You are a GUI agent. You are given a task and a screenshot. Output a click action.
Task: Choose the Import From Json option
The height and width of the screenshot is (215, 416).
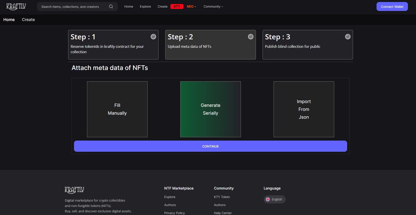coord(304,109)
